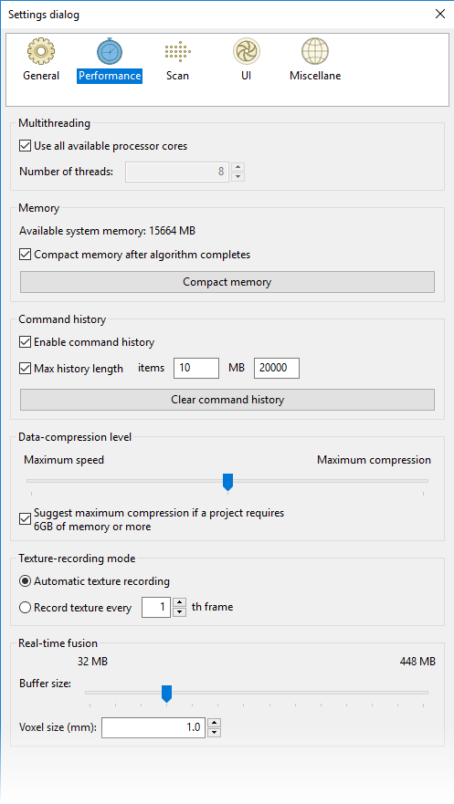Toggle Compact memory after algorithm completes
Image resolution: width=454 pixels, height=804 pixels.
[26, 255]
